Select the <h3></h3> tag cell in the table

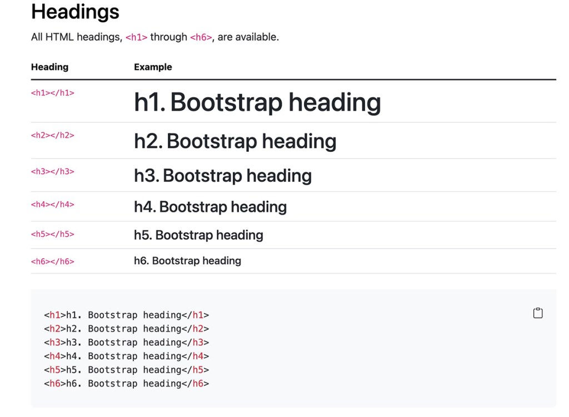point(52,171)
